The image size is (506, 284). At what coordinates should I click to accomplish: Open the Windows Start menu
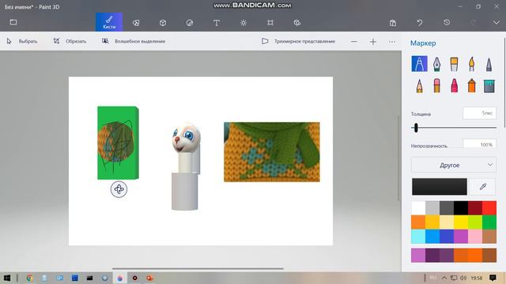(x=6, y=278)
